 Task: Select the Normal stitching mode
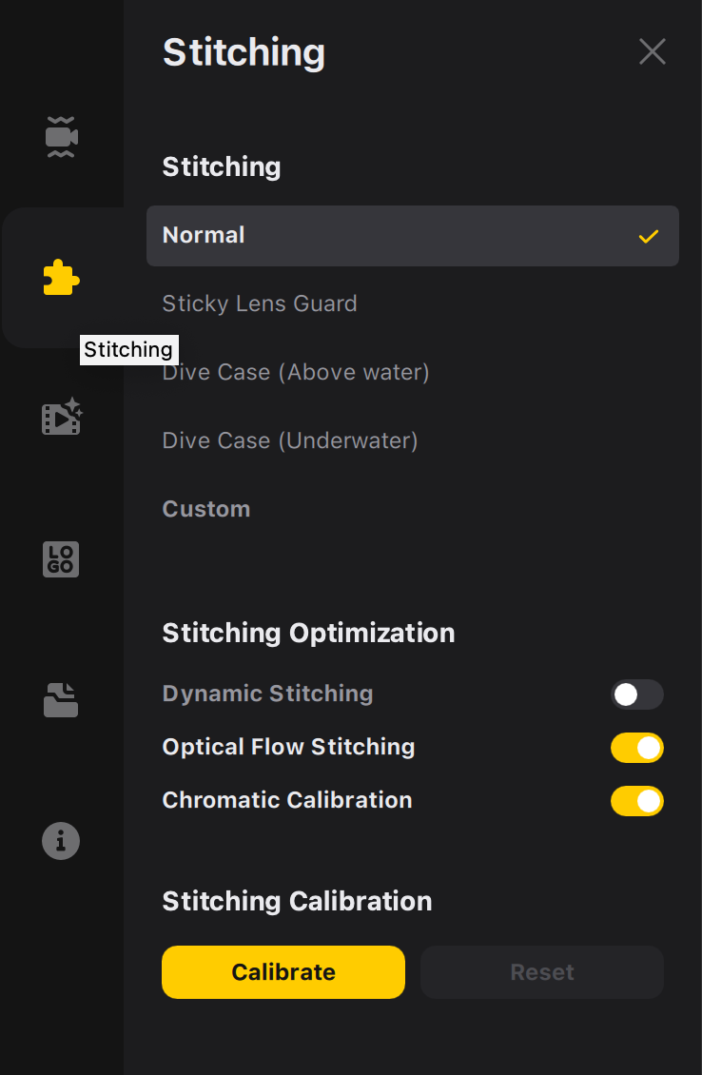pos(413,236)
